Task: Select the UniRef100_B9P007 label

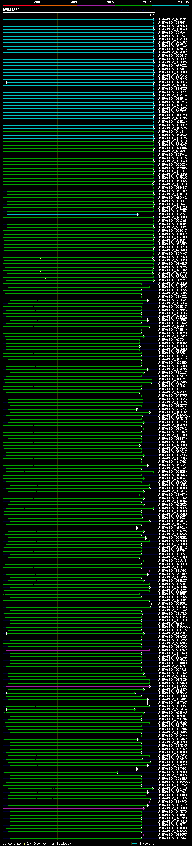Action: (172, 254)
